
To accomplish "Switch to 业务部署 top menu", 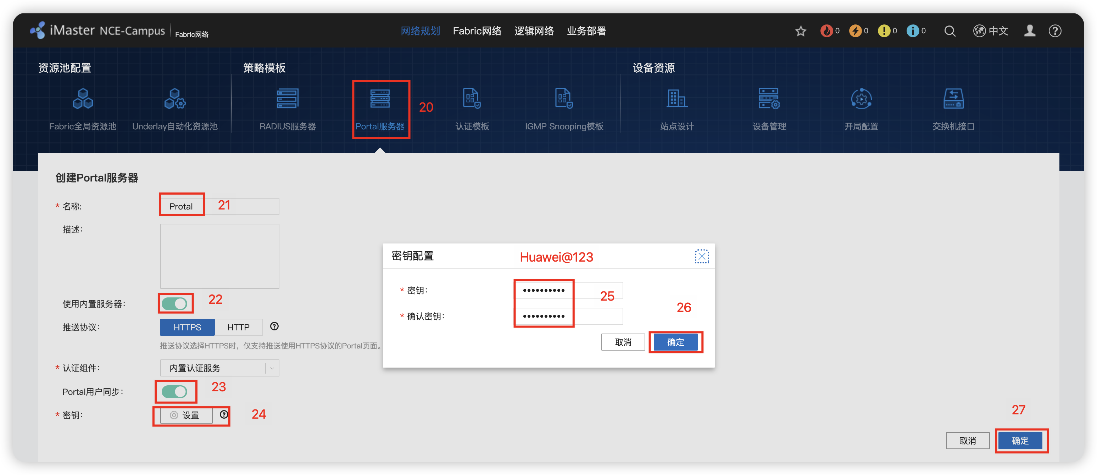I will 586,31.
